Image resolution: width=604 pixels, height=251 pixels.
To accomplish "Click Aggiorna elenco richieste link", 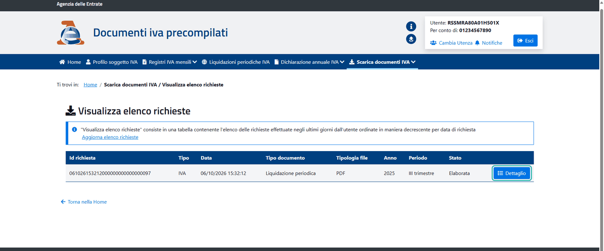I will pos(110,137).
